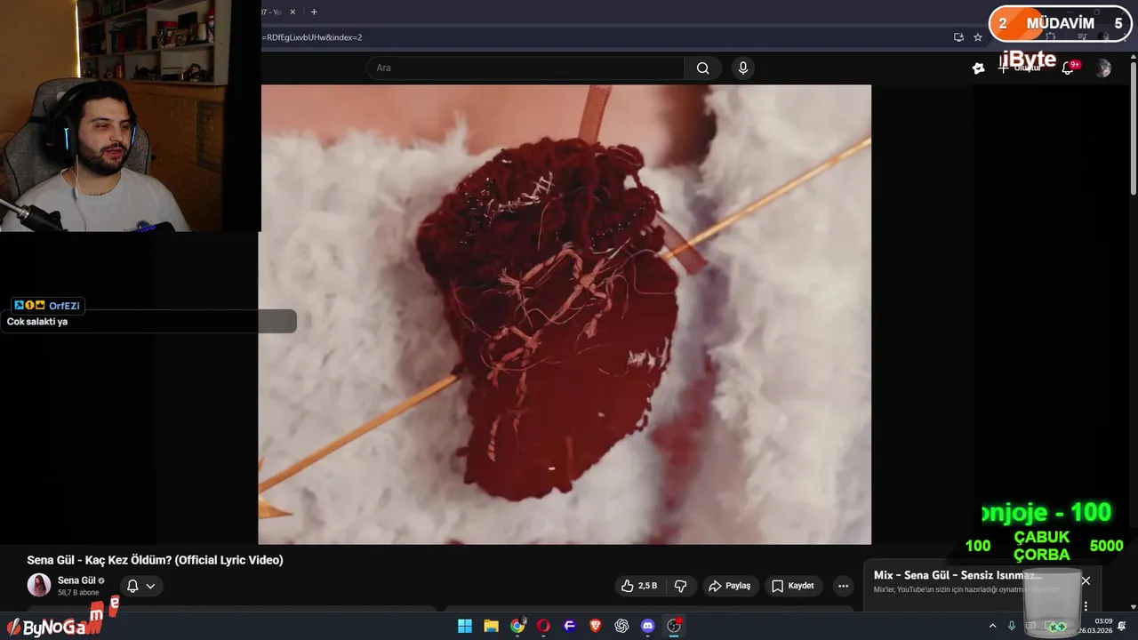
Task: Click the YouTube search magnifier button
Action: pyautogui.click(x=702, y=68)
